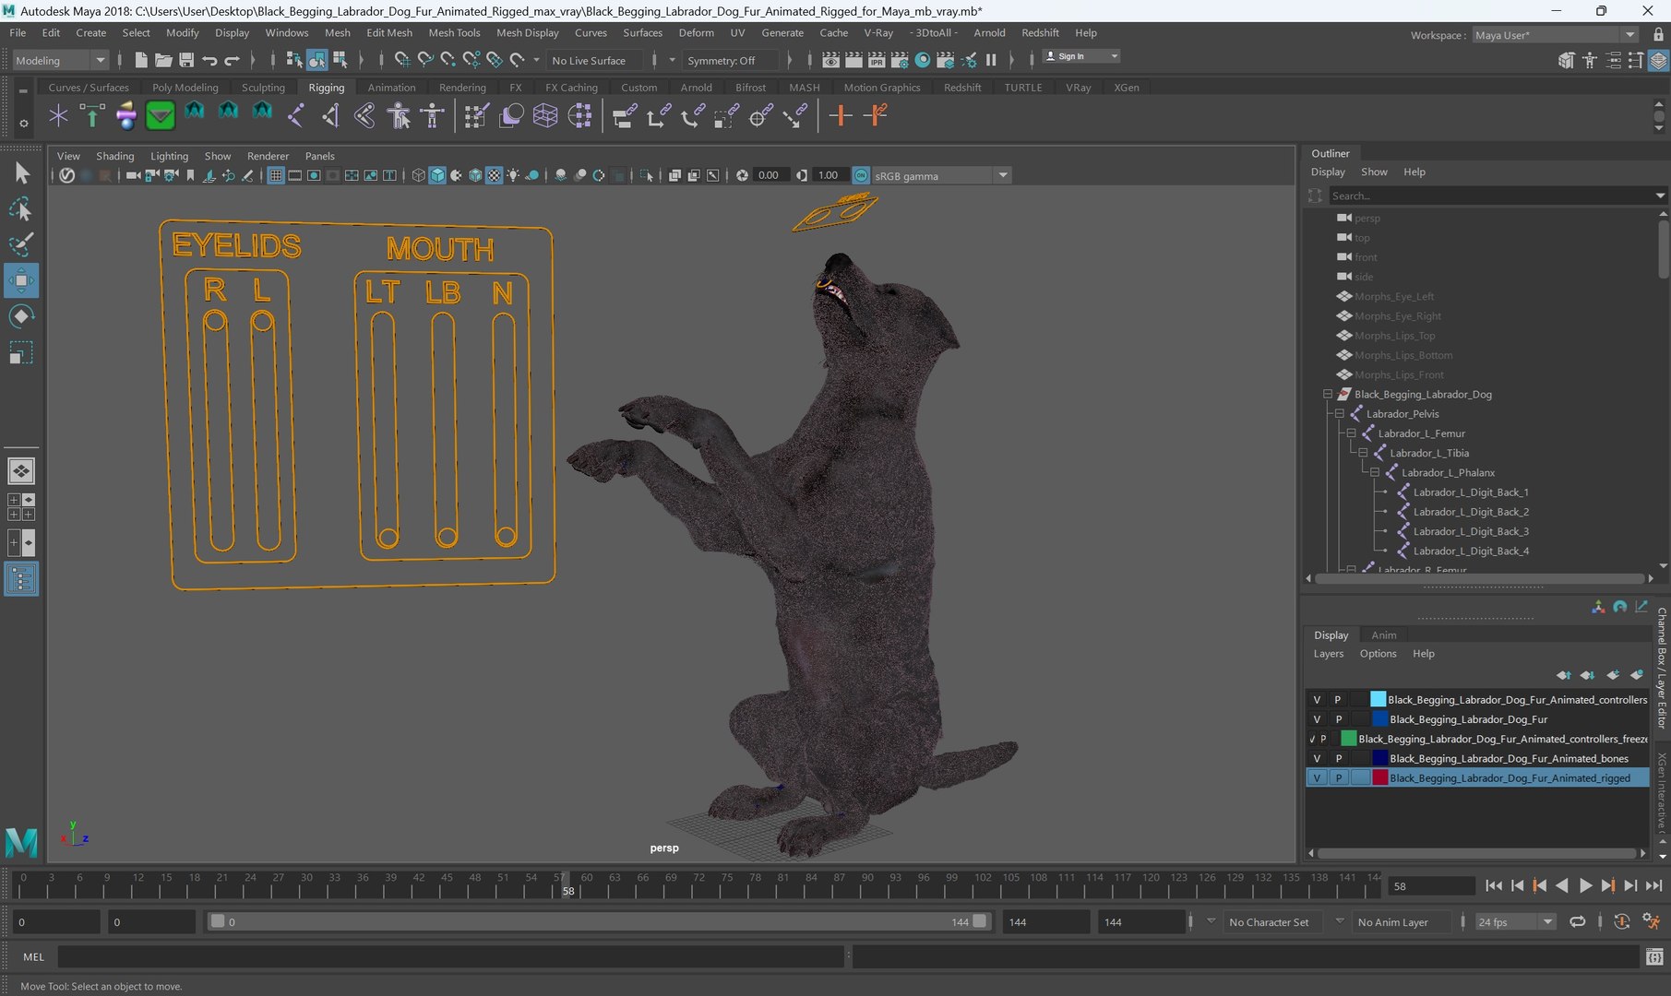Screen dimensions: 1671x996
Task: Collapse the Labrador_L_Phalanx tree node
Action: [x=1375, y=472]
